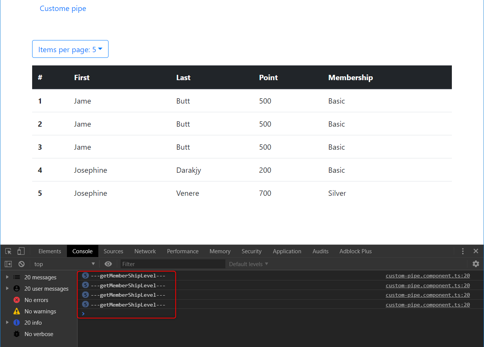Open Items per page dropdown
Screen dimensions: 484x347
(70, 49)
